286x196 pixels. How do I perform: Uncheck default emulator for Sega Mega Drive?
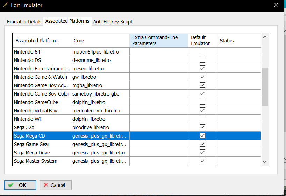[202, 152]
